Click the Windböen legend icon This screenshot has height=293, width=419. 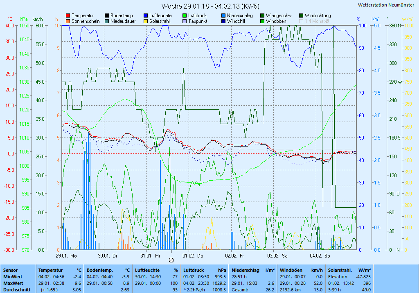[262, 21]
